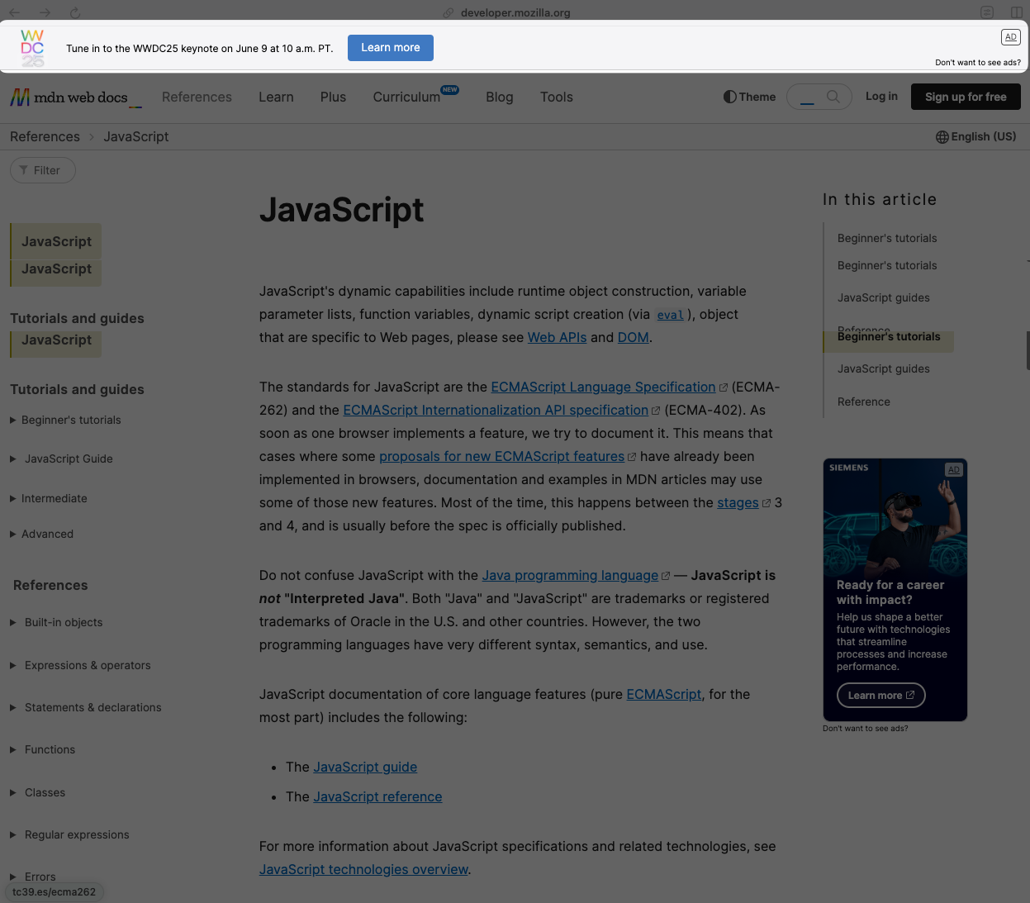
Task: Click external-link icon after proposals for new ECMAScript features
Action: click(x=632, y=457)
